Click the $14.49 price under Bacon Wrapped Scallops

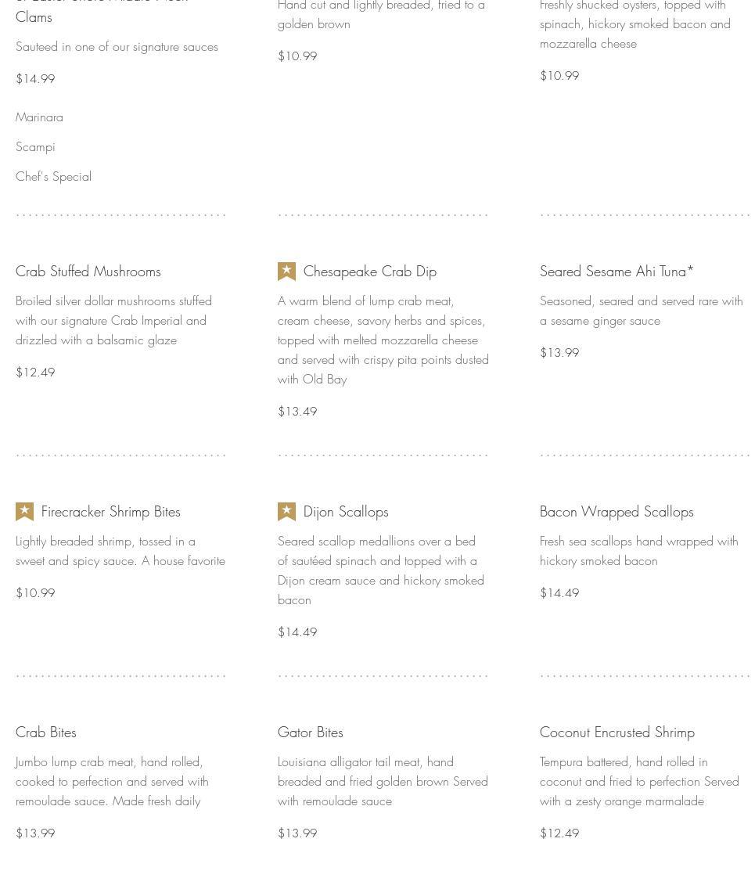(x=559, y=593)
